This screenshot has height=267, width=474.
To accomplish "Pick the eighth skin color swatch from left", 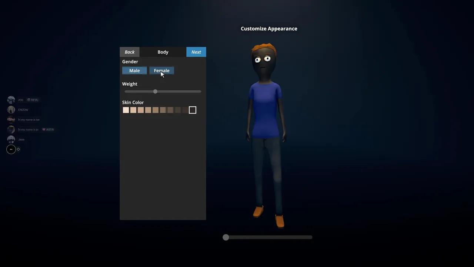I will coord(178,110).
